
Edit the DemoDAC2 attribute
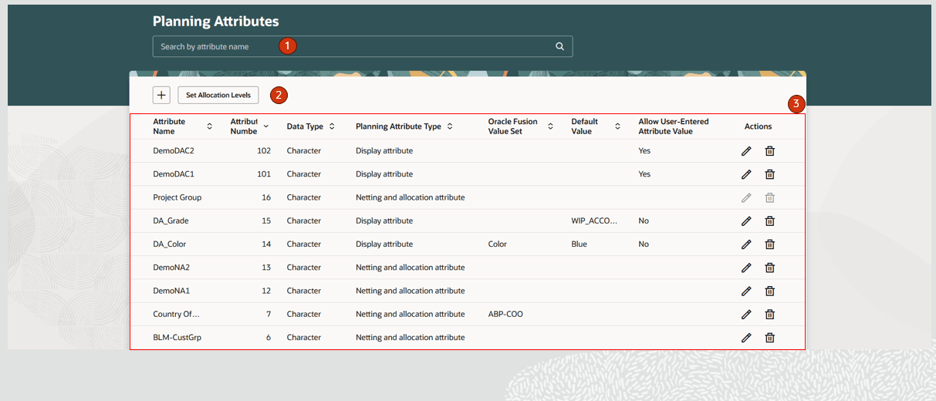tap(746, 151)
